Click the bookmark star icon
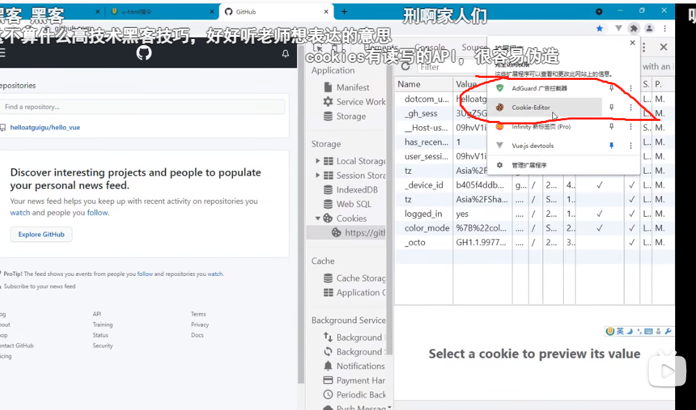This screenshot has width=696, height=410. tap(599, 28)
